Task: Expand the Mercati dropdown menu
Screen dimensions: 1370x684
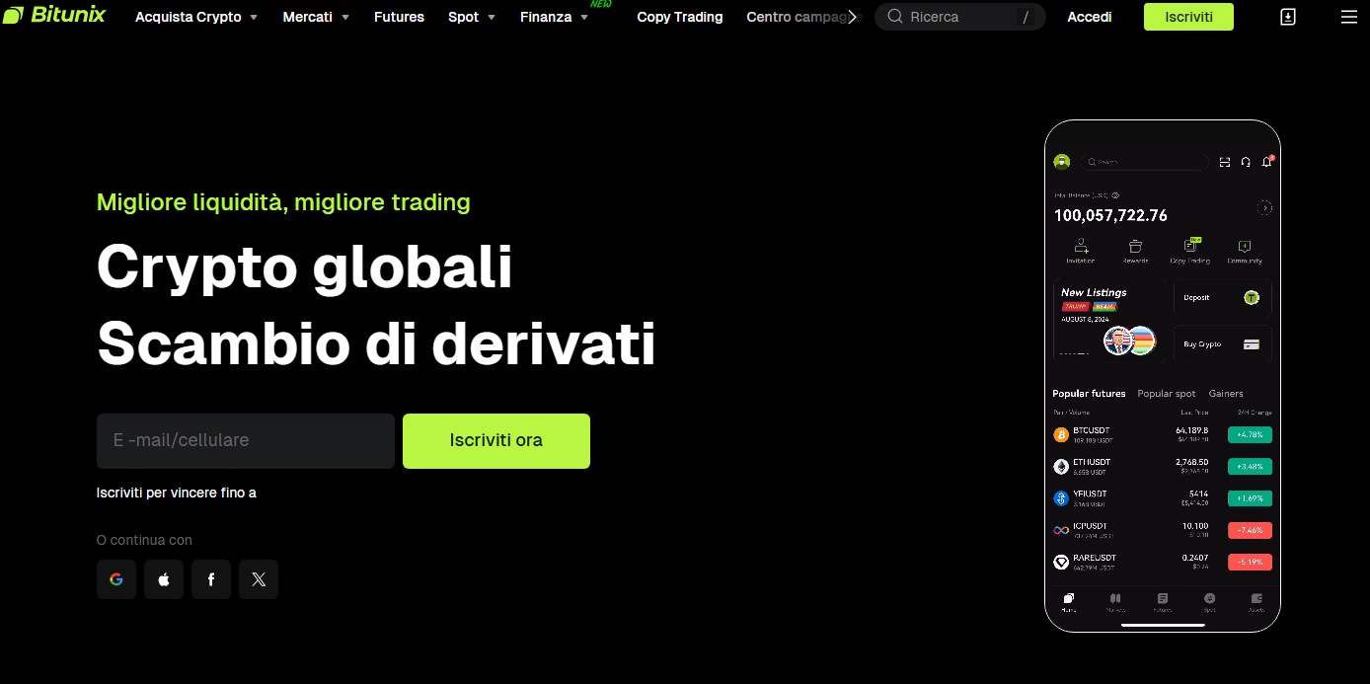Action: pyautogui.click(x=316, y=17)
